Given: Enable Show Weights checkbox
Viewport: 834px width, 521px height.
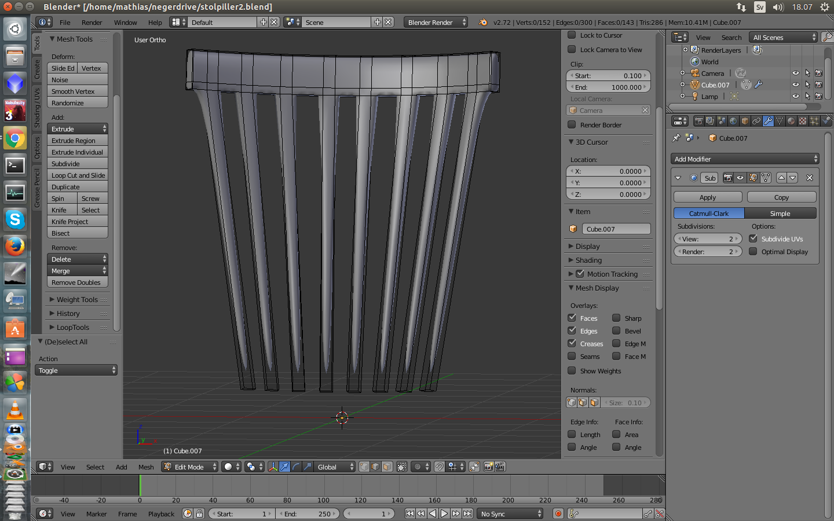Looking at the screenshot, I should point(572,370).
